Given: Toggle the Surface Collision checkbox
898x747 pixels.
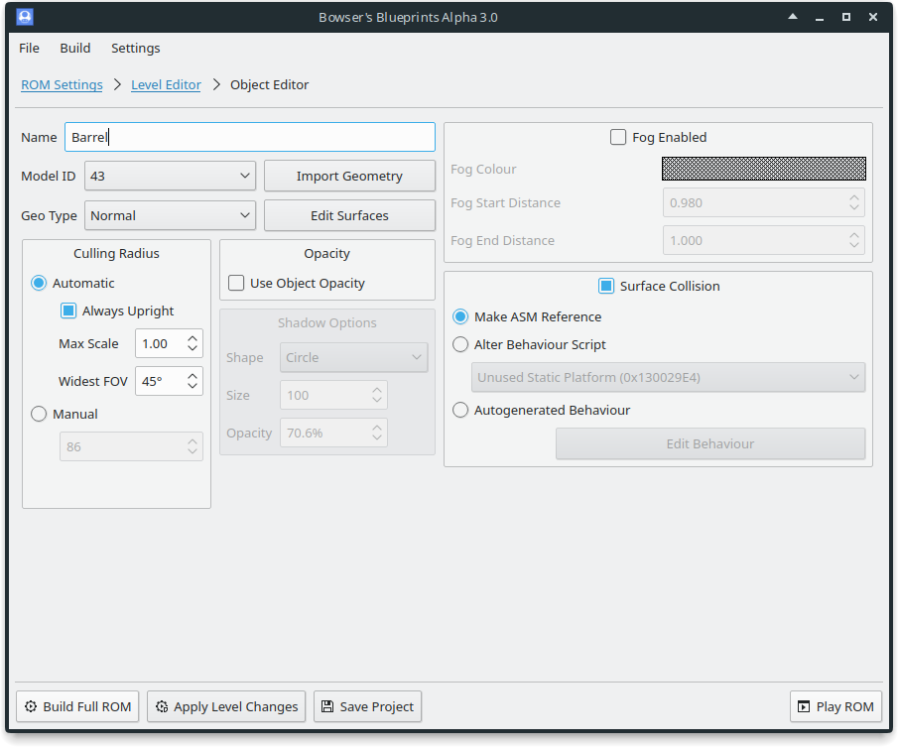Looking at the screenshot, I should (x=606, y=286).
